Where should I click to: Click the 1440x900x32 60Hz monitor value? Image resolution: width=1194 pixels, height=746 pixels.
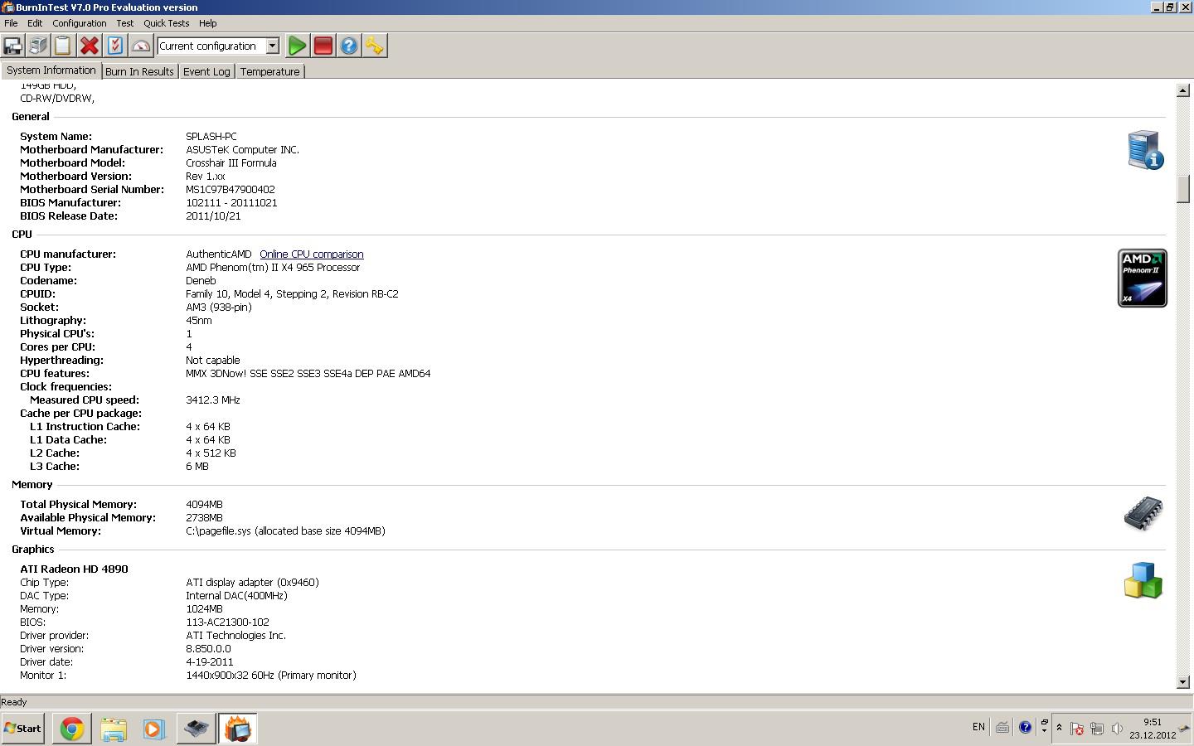click(x=271, y=676)
